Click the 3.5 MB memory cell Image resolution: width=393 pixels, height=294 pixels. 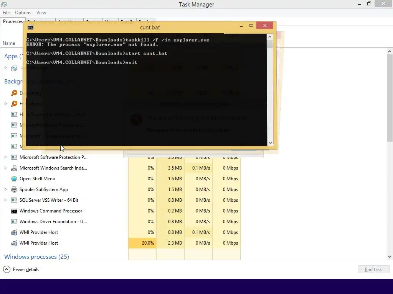[x=170, y=168]
